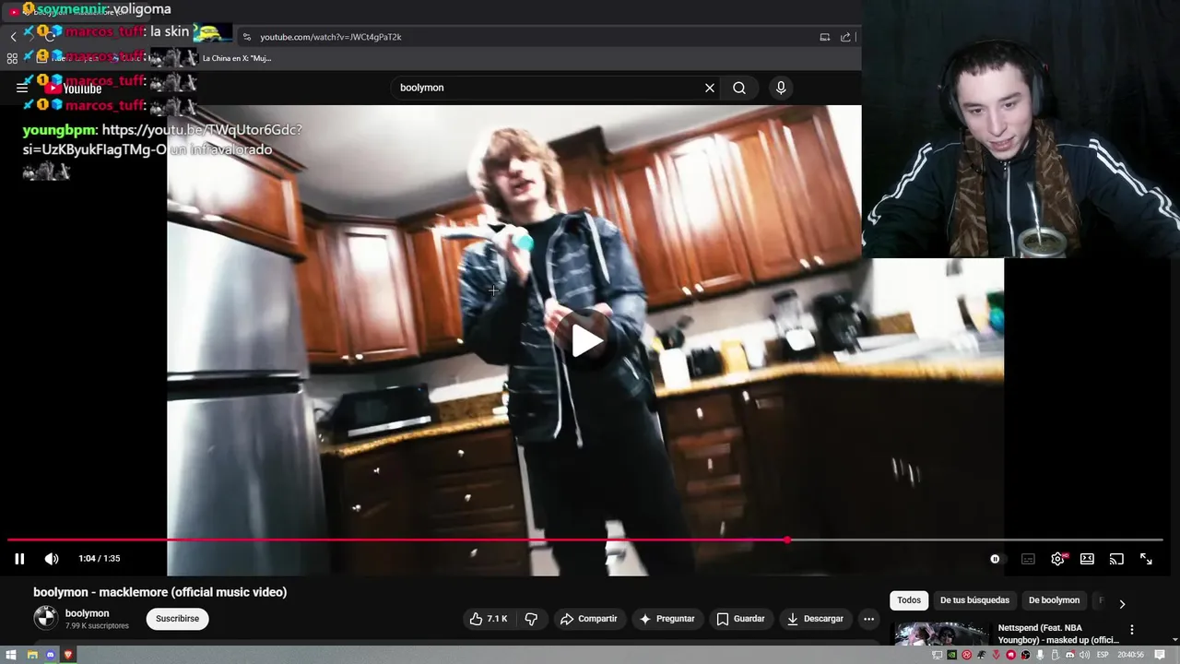This screenshot has height=664, width=1180.
Task: Open the Discord tray icon
Action: click(x=1069, y=655)
